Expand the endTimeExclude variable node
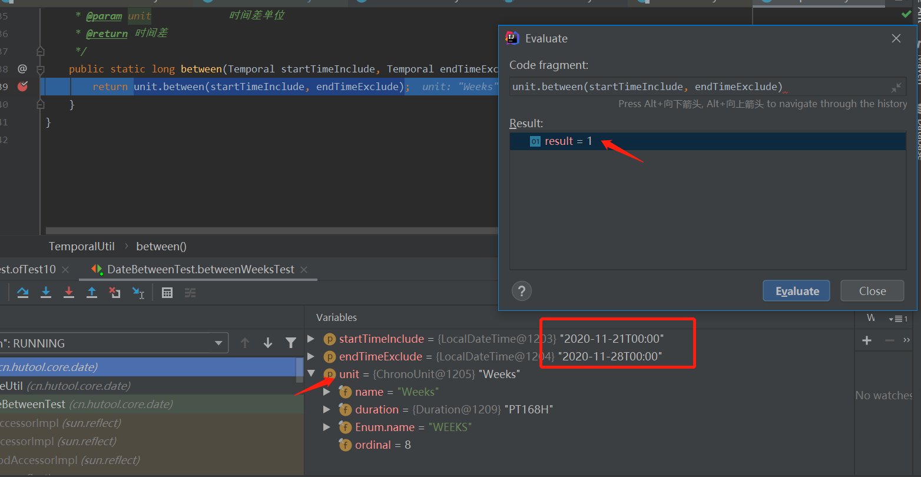This screenshot has width=921, height=477. (311, 356)
